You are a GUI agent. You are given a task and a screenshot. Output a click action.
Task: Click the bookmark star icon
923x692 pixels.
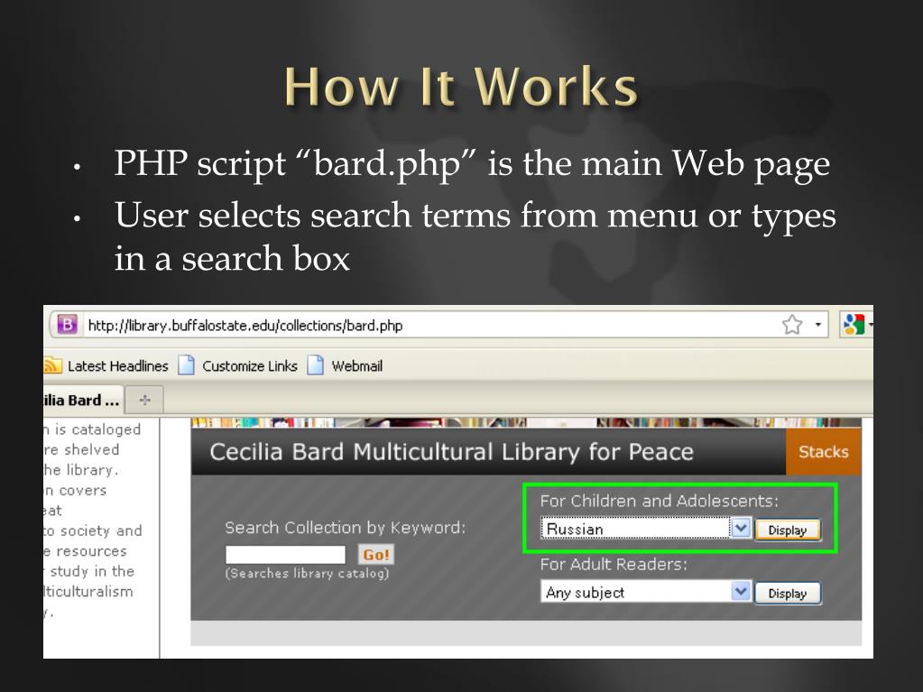(792, 324)
